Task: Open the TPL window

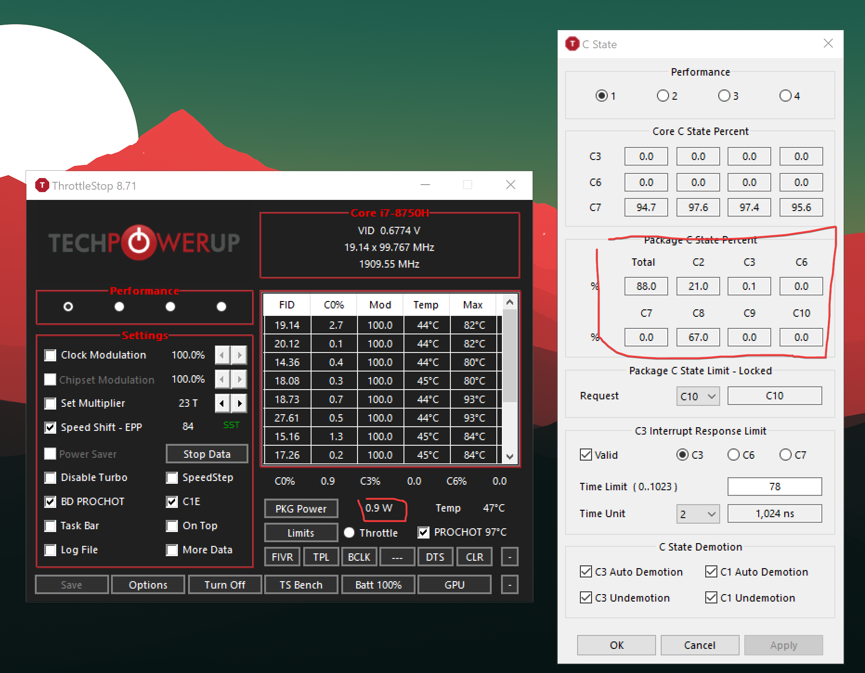Action: [321, 557]
